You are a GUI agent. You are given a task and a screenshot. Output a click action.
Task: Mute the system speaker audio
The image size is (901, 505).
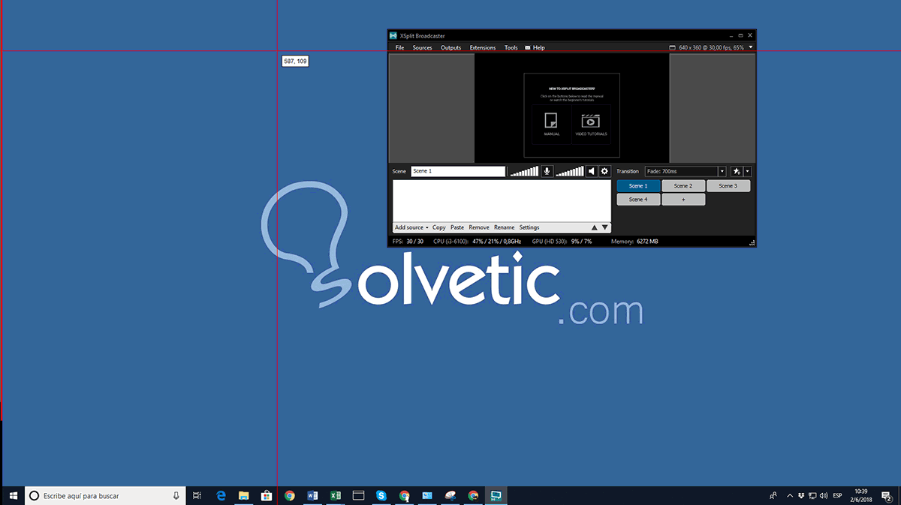point(592,171)
